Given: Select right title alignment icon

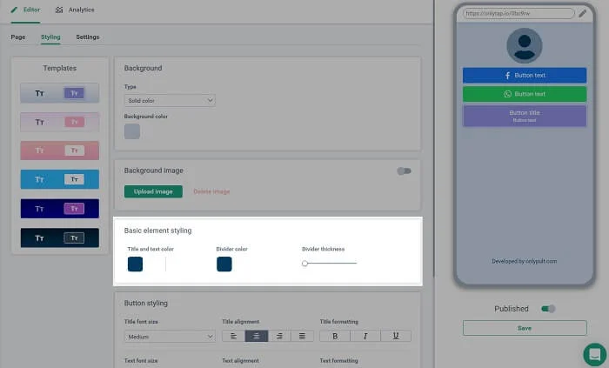Looking at the screenshot, I should 279,336.
